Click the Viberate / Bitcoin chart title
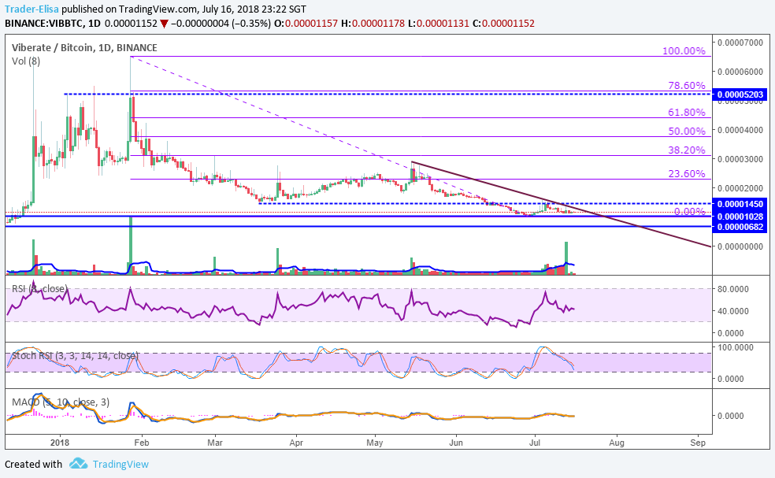 pos(84,47)
